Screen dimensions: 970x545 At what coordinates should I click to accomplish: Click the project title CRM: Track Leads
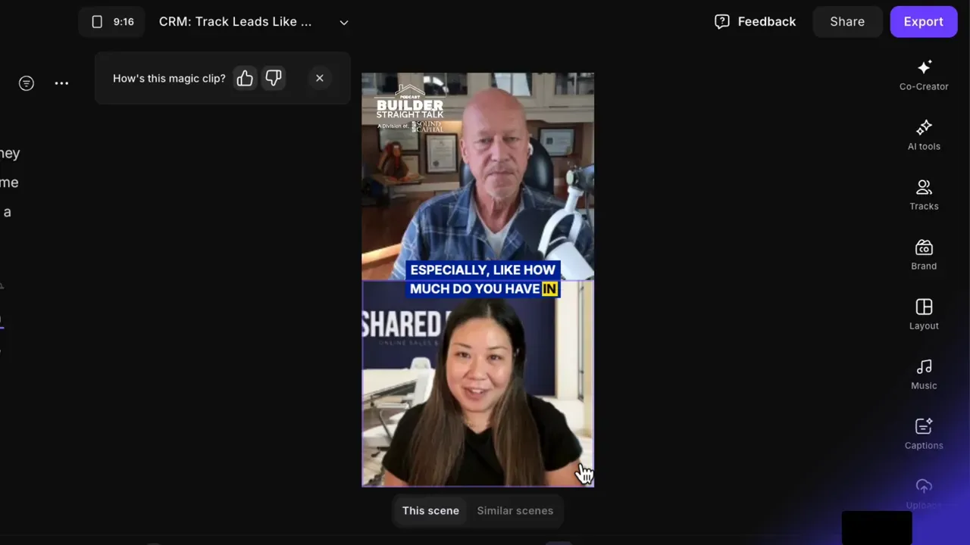coord(235,22)
